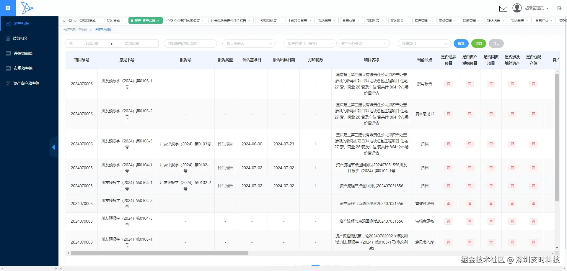Close the 我的提成 tab
Viewport: 567px width, 271px height.
(x=123, y=21)
